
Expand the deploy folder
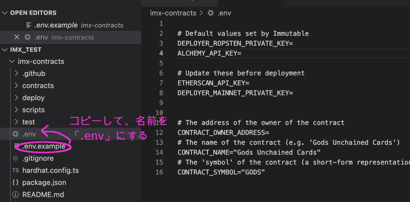(16, 98)
